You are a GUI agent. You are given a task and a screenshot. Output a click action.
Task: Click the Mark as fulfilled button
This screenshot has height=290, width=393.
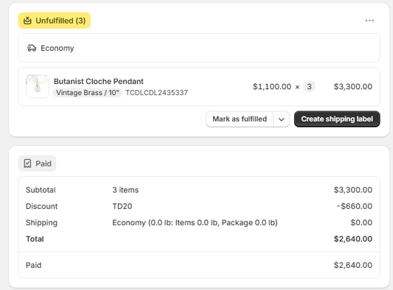[x=240, y=119]
